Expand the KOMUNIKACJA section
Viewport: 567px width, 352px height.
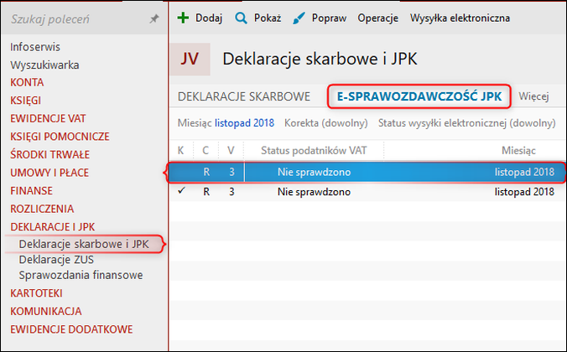click(x=46, y=312)
